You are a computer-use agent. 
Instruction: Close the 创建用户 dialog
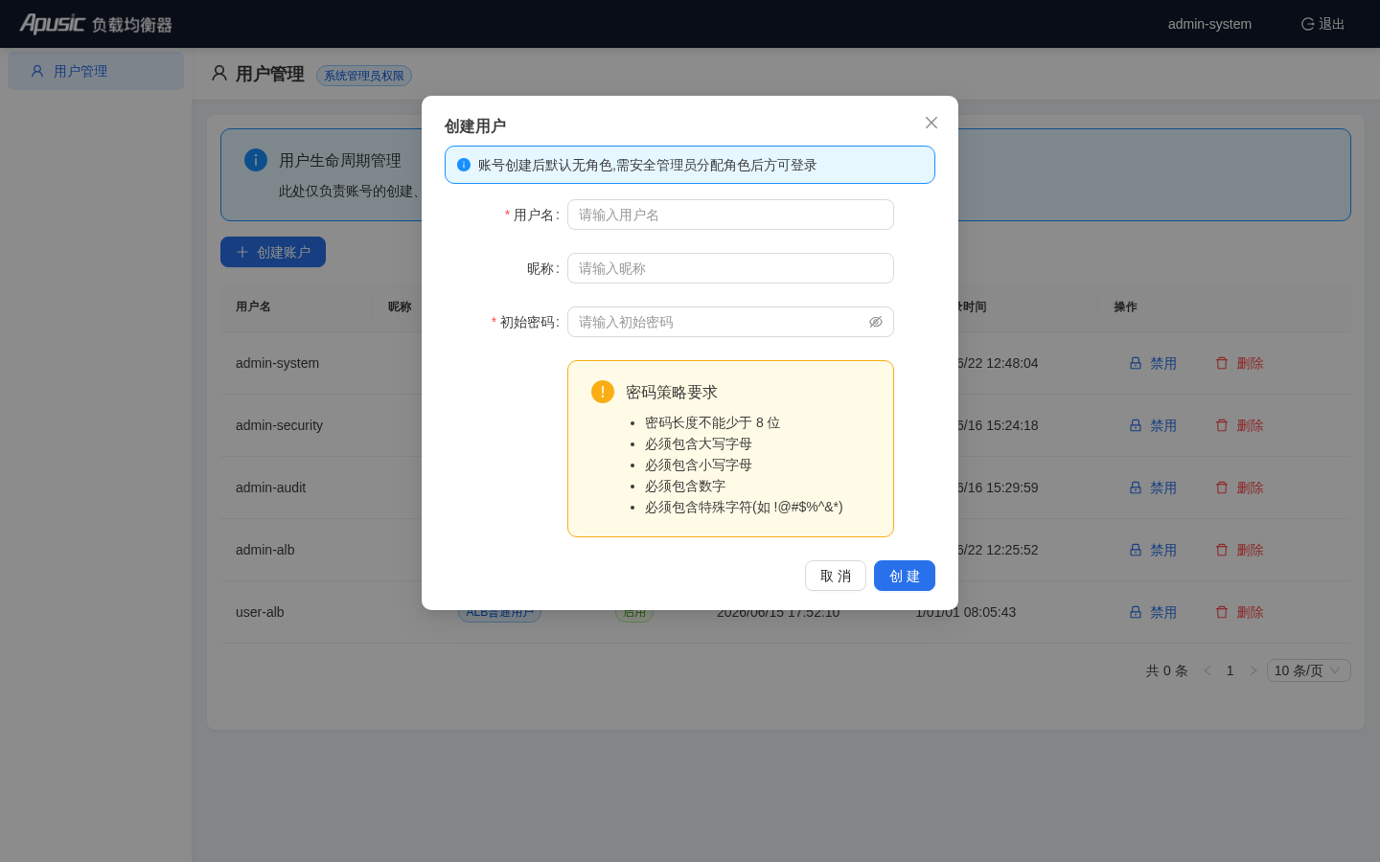(x=931, y=123)
